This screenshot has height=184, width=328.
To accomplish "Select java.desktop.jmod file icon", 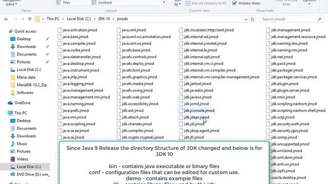I will click(59, 63).
